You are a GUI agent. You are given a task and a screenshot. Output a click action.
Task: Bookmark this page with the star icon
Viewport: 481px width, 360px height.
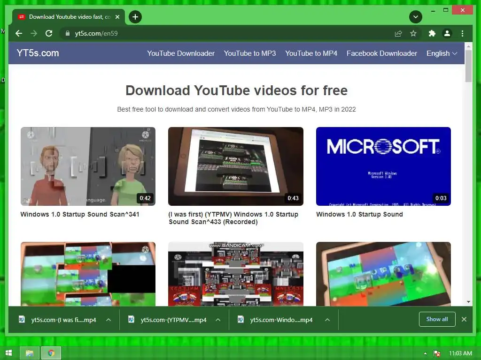pos(413,33)
